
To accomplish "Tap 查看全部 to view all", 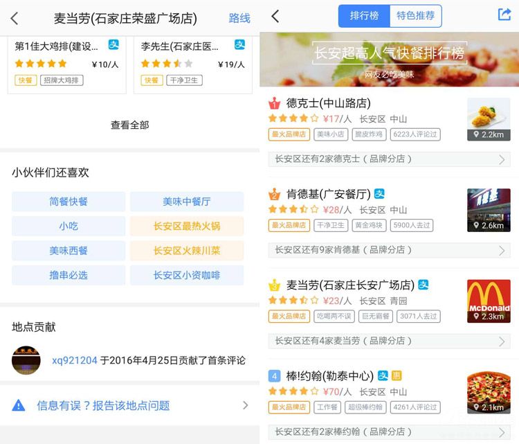I will click(129, 125).
